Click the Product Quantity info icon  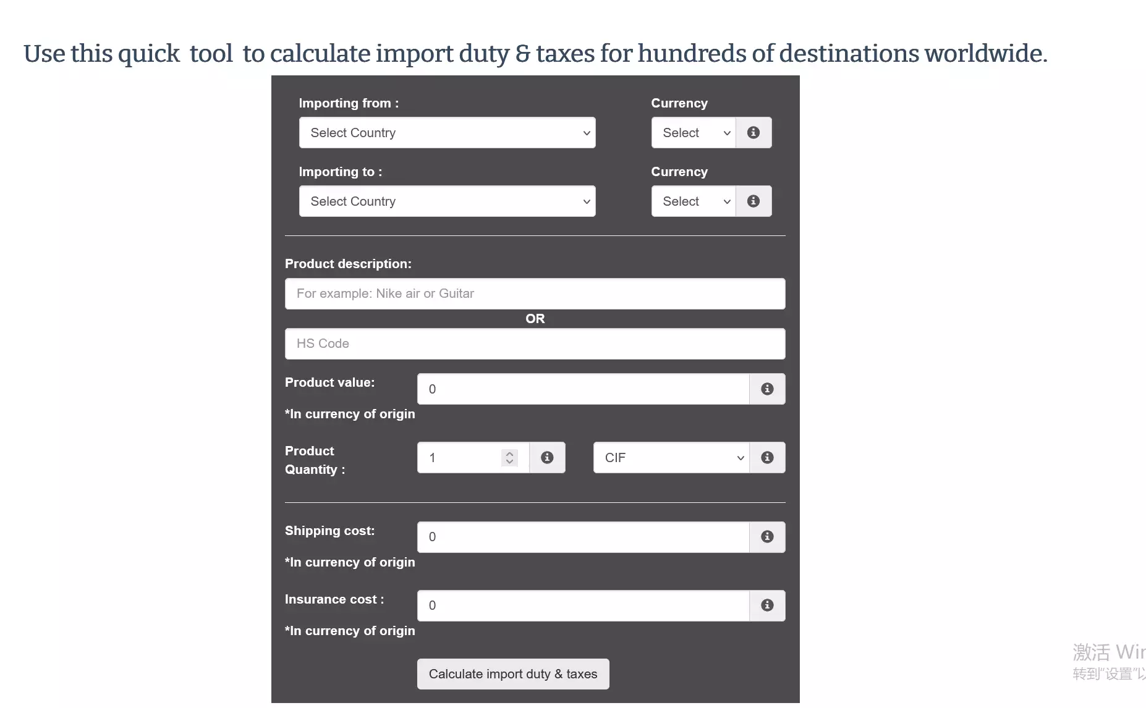547,458
